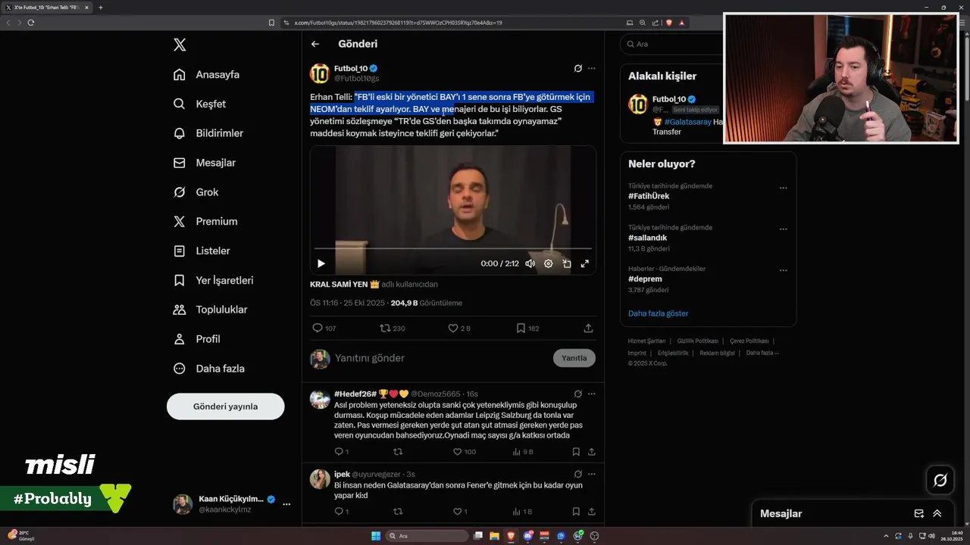The image size is (970, 545).
Task: Share the #Hedef26# reply
Action: (592, 452)
